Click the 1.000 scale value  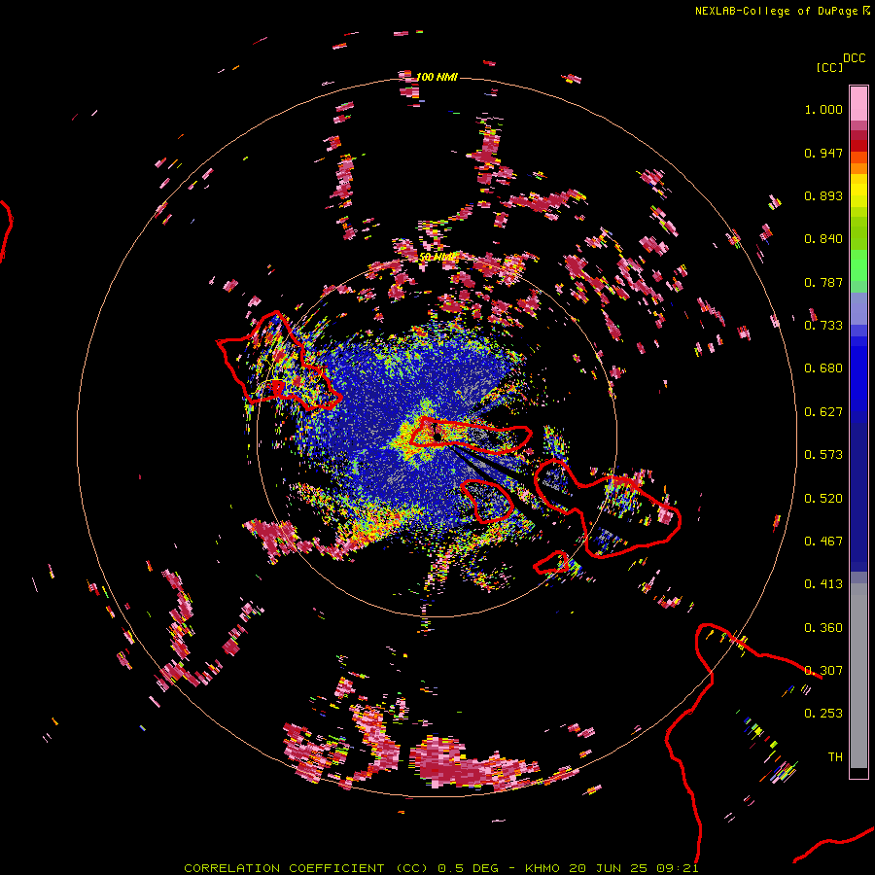coord(823,109)
